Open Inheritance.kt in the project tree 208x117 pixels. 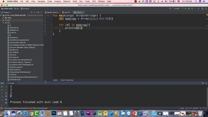click(15, 80)
